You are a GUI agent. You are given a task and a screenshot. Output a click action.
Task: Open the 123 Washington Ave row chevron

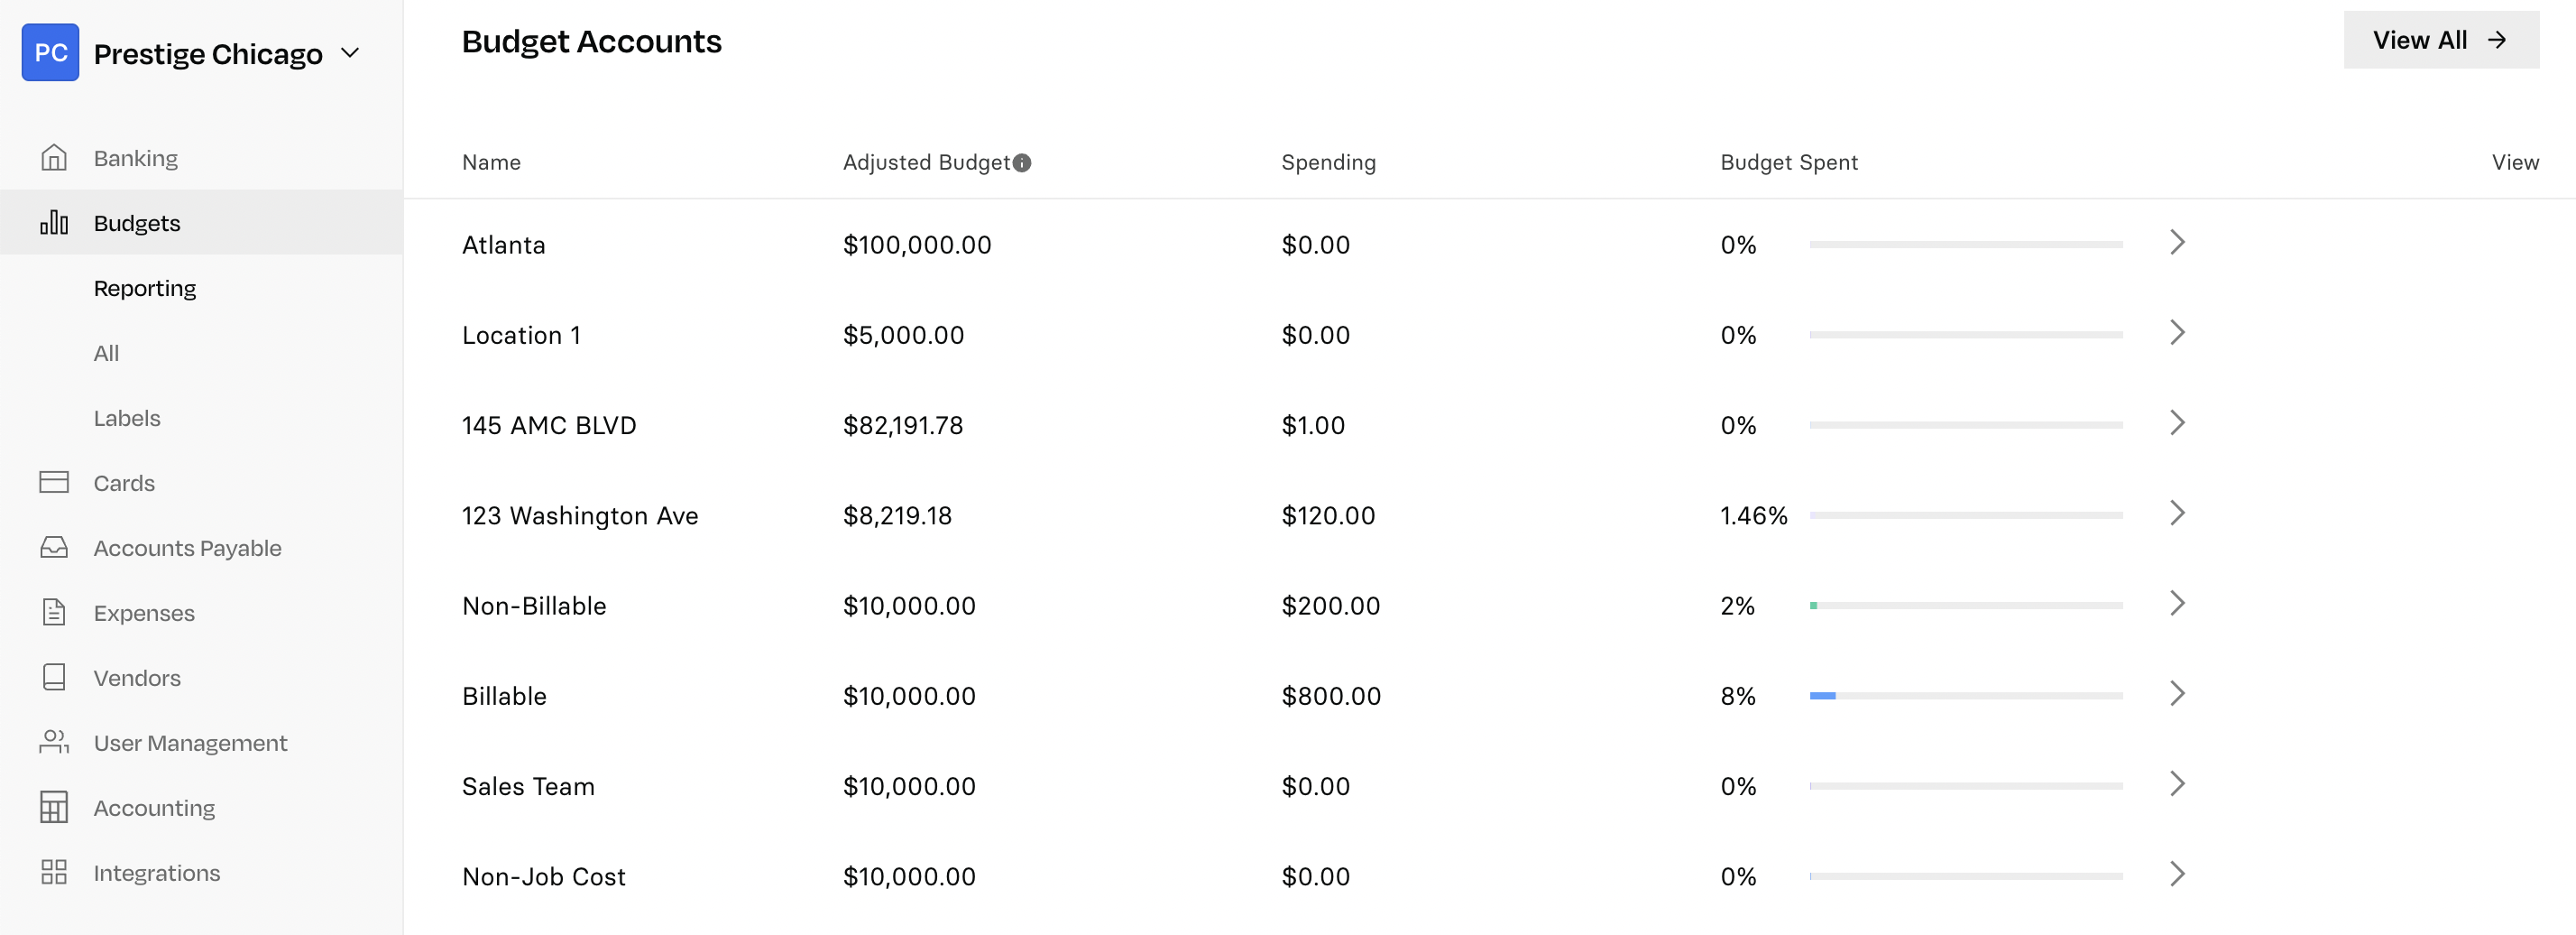(x=2177, y=514)
